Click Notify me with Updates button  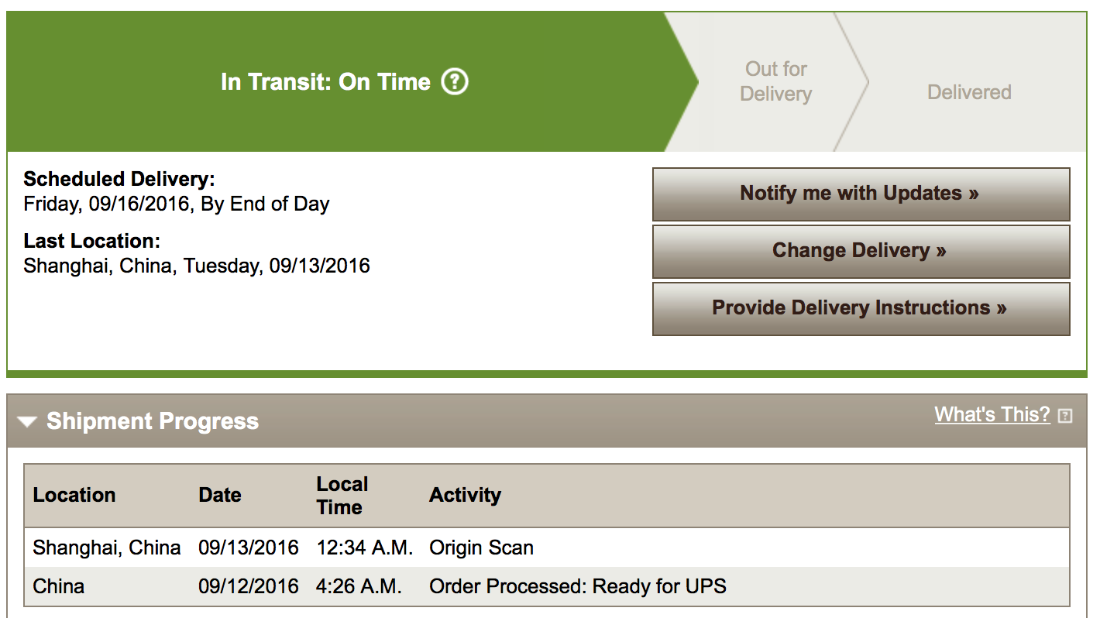[x=861, y=194]
